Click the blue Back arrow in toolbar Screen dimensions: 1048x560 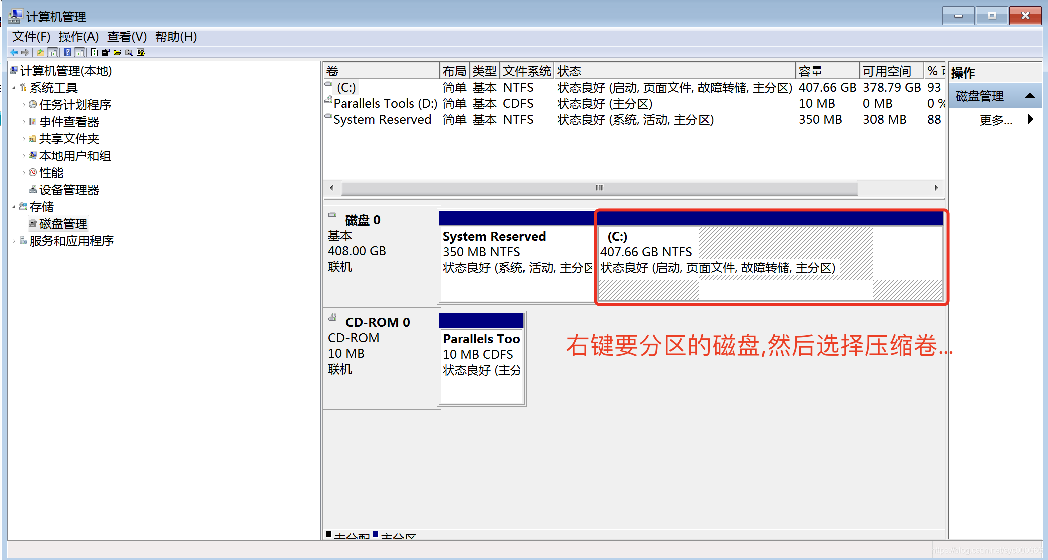[14, 52]
